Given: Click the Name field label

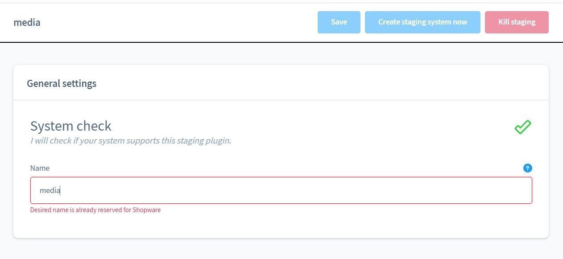Looking at the screenshot, I should 40,168.
